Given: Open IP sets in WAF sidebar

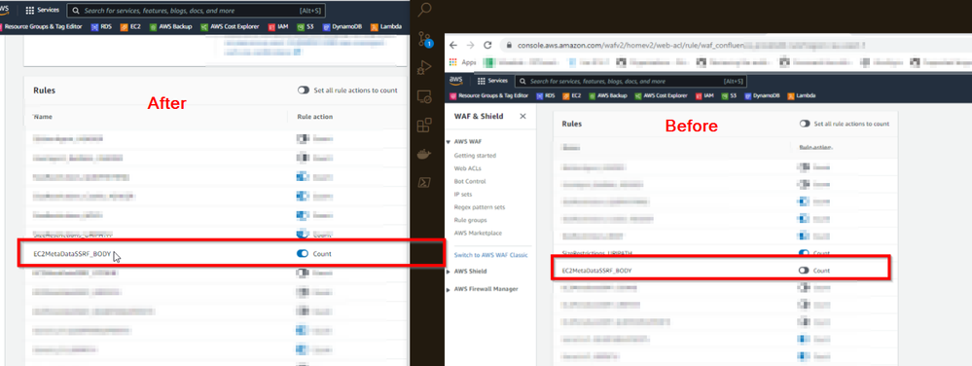Looking at the screenshot, I should [x=463, y=194].
